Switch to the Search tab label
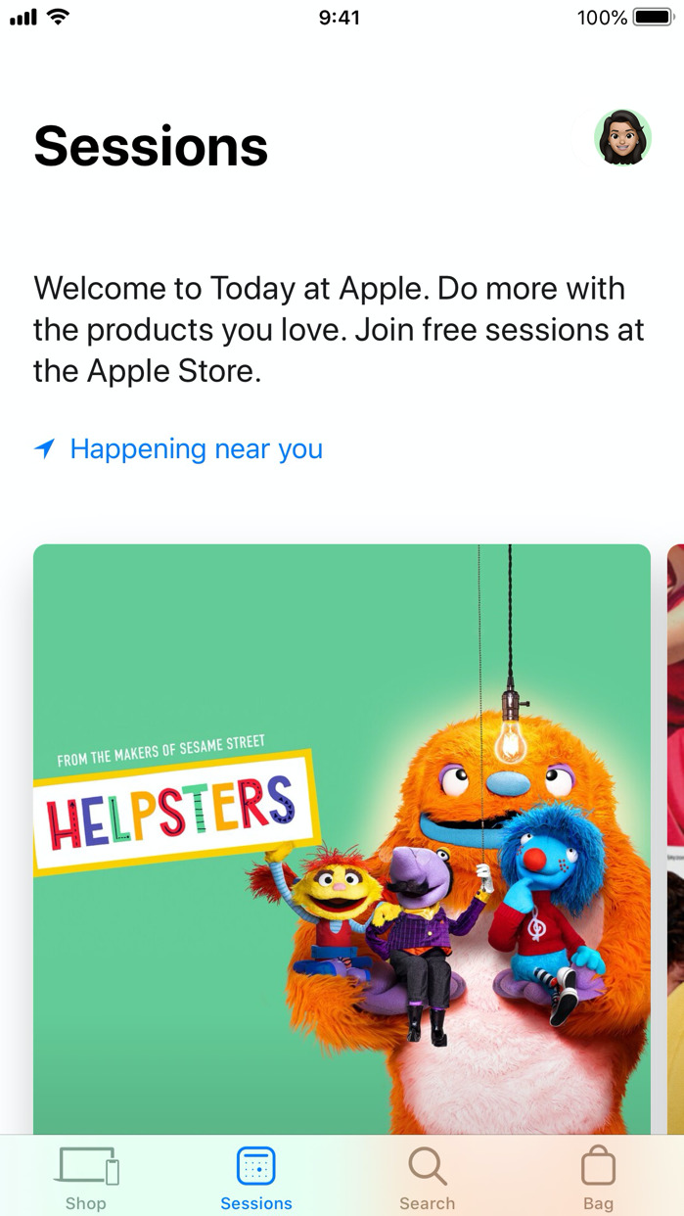Image resolution: width=684 pixels, height=1216 pixels. [x=428, y=1203]
